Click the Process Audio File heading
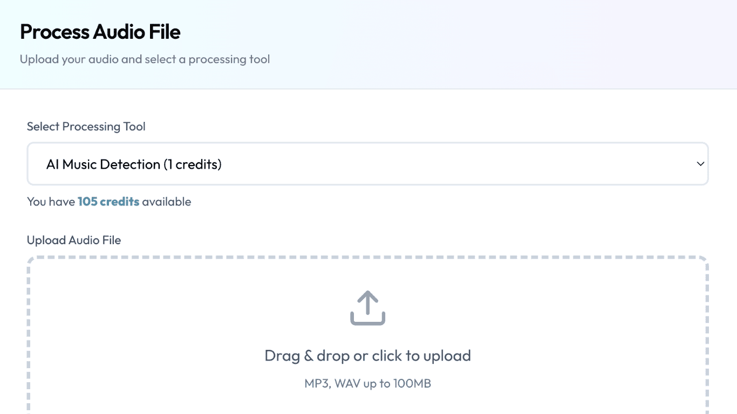The width and height of the screenshot is (737, 414). (100, 32)
